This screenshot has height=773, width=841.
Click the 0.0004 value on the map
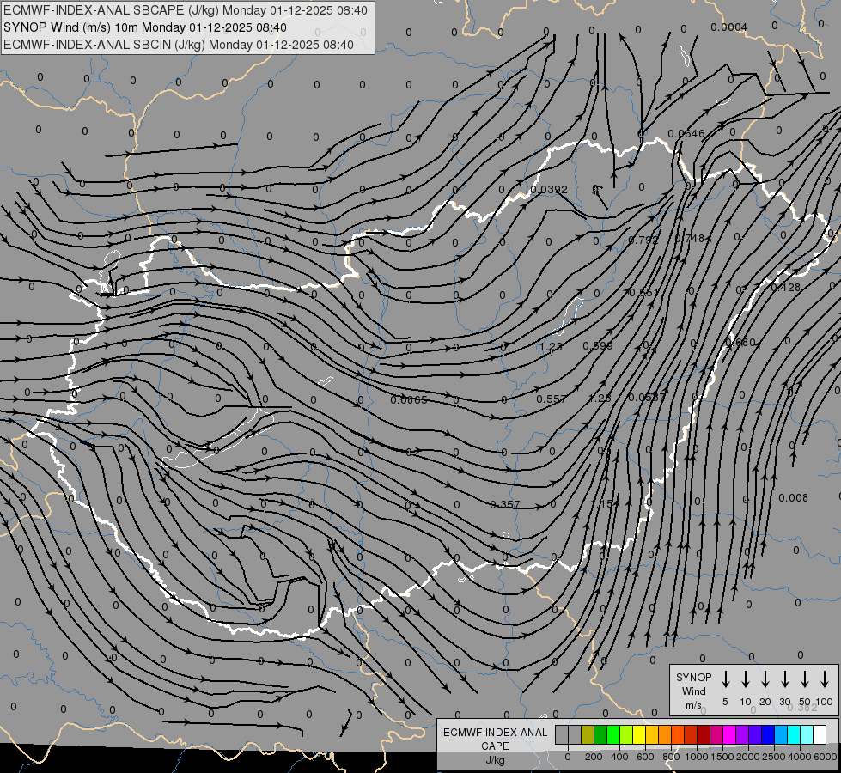tap(729, 27)
